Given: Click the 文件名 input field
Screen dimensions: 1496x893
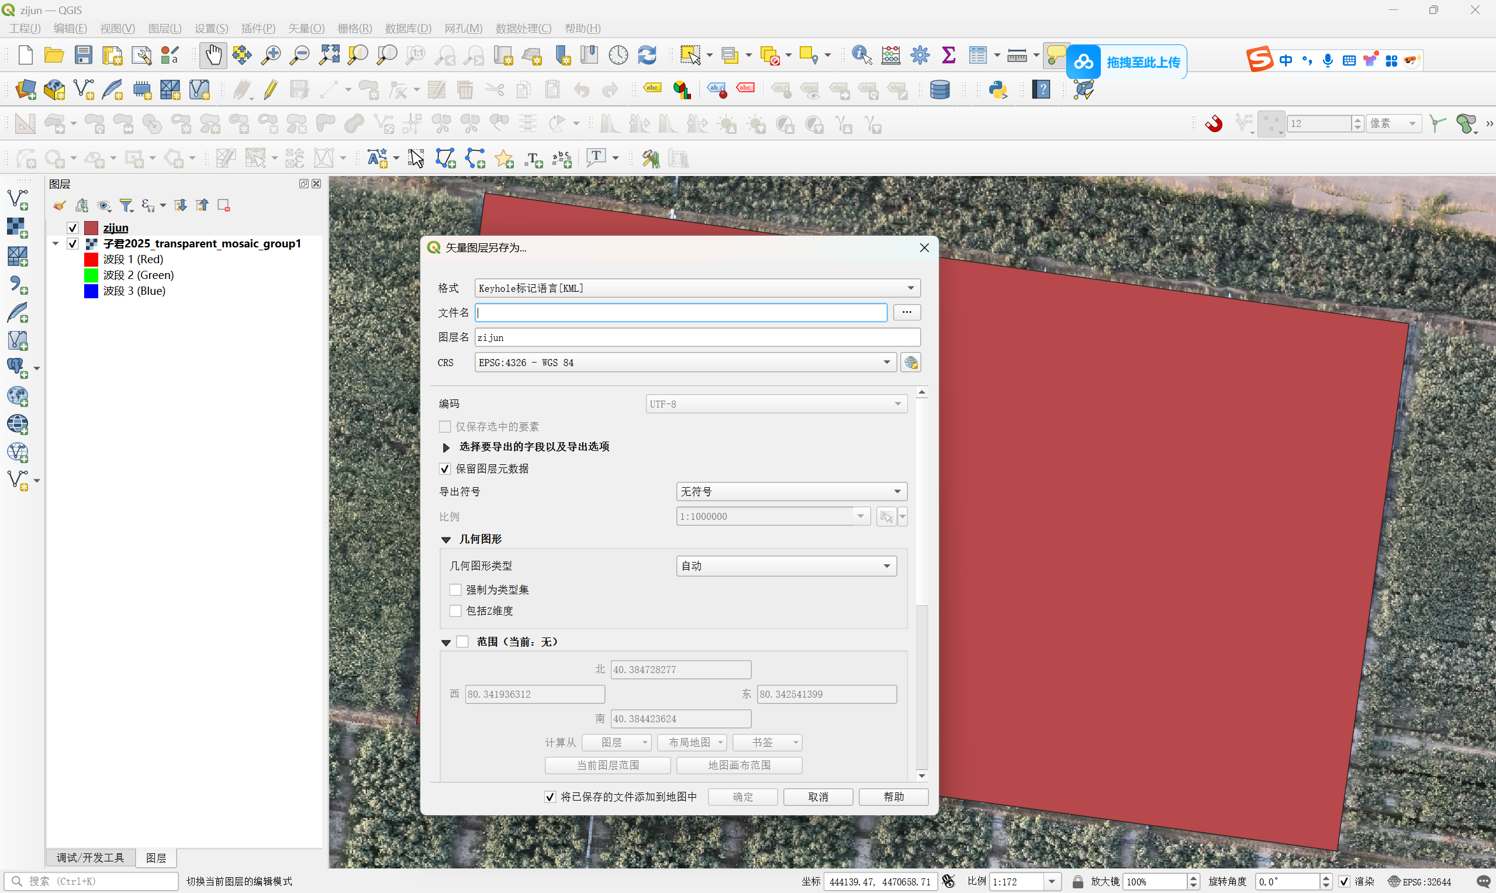Looking at the screenshot, I should [x=681, y=312].
